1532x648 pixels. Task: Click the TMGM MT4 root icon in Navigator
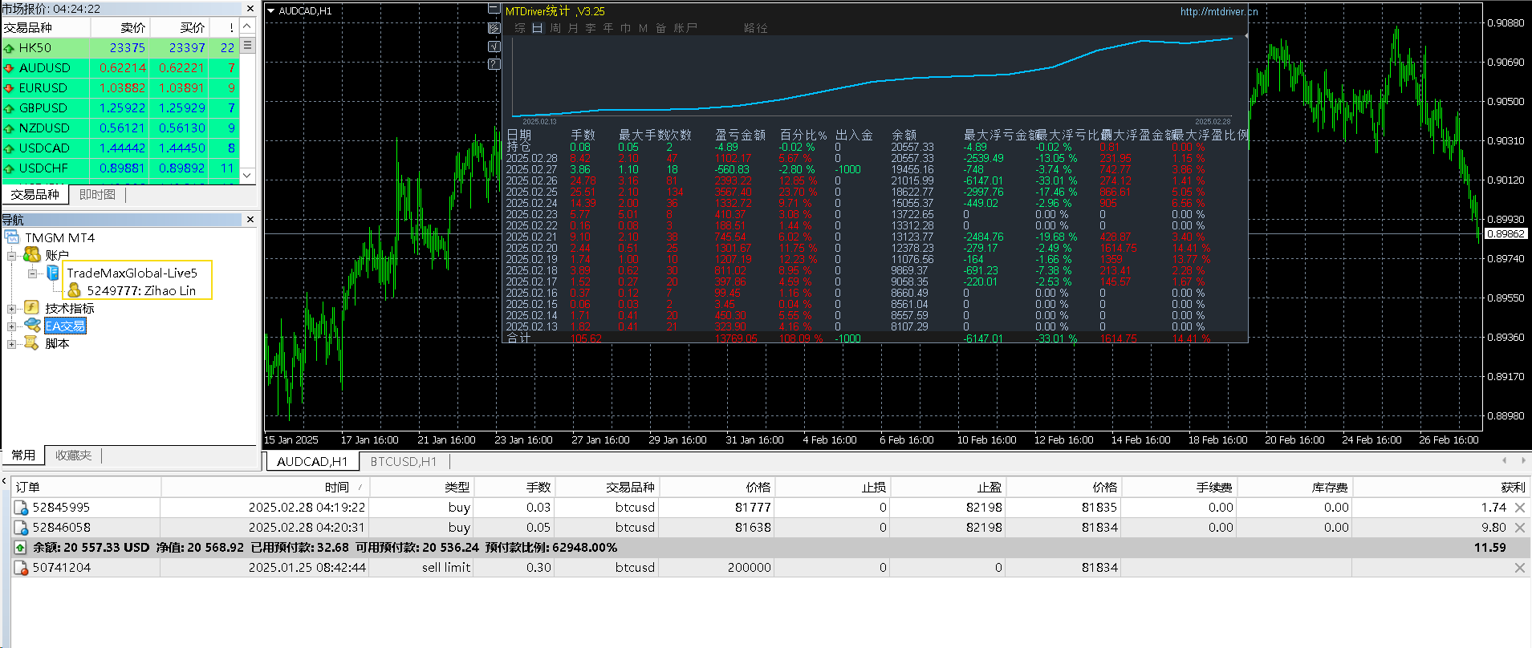[12, 237]
